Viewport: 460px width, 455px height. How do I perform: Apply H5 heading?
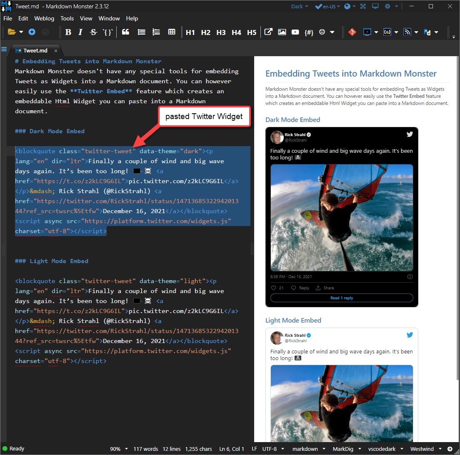pyautogui.click(x=251, y=32)
